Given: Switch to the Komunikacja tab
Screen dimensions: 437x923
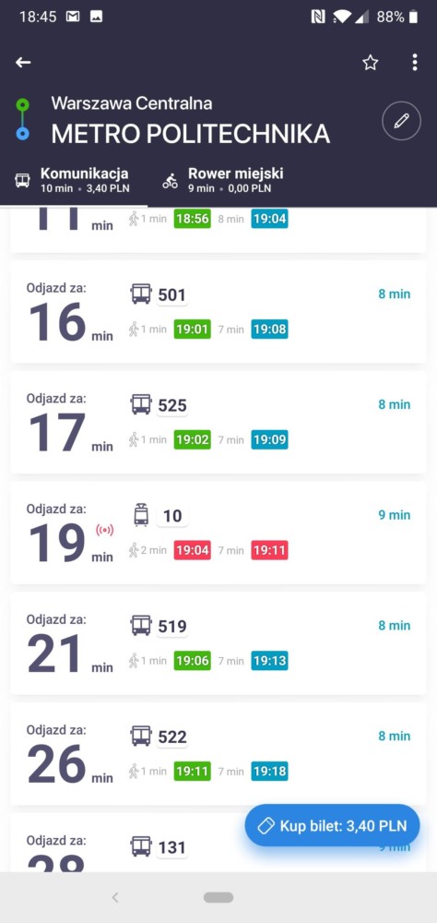Looking at the screenshot, I should click(73, 180).
